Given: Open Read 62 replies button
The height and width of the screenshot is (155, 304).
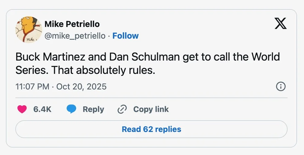Looking at the screenshot, I should point(151,129).
